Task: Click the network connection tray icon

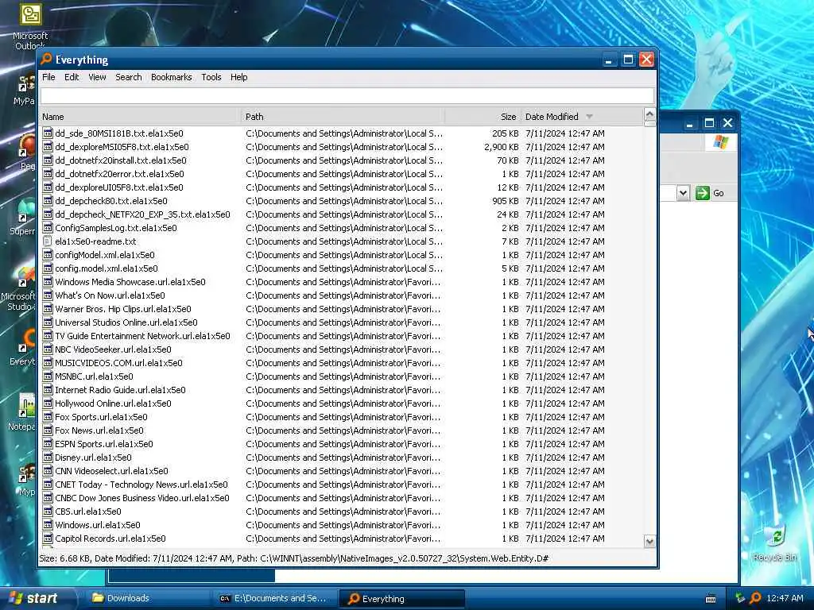Action: [x=740, y=598]
